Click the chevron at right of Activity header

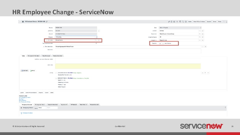(x=208, y=73)
